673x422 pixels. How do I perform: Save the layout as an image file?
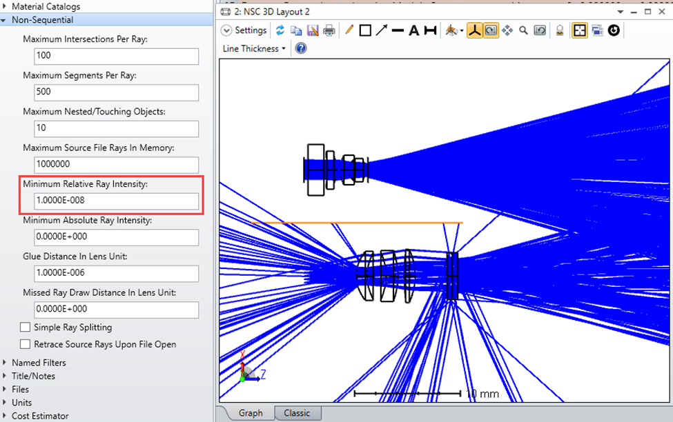tap(312, 30)
